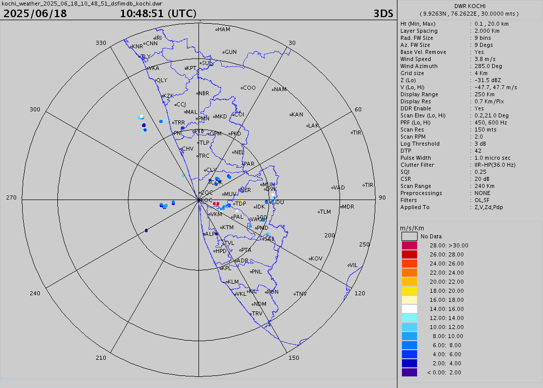Select the 12.00: 14.00 light cyan swatch
The width and height of the screenshot is (543, 388).
click(410, 317)
